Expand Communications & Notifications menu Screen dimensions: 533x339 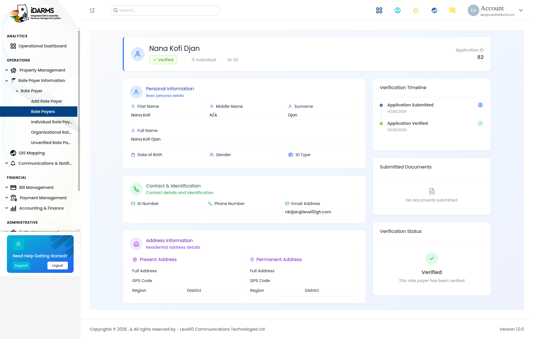coord(7,163)
